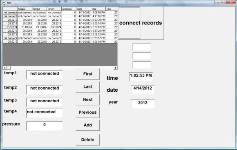The width and height of the screenshot is (237, 150).
Task: Click the First record button
Action: tap(88, 74)
